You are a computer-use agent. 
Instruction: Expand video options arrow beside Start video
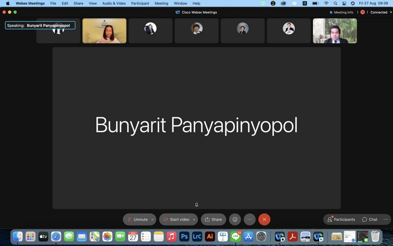194,219
